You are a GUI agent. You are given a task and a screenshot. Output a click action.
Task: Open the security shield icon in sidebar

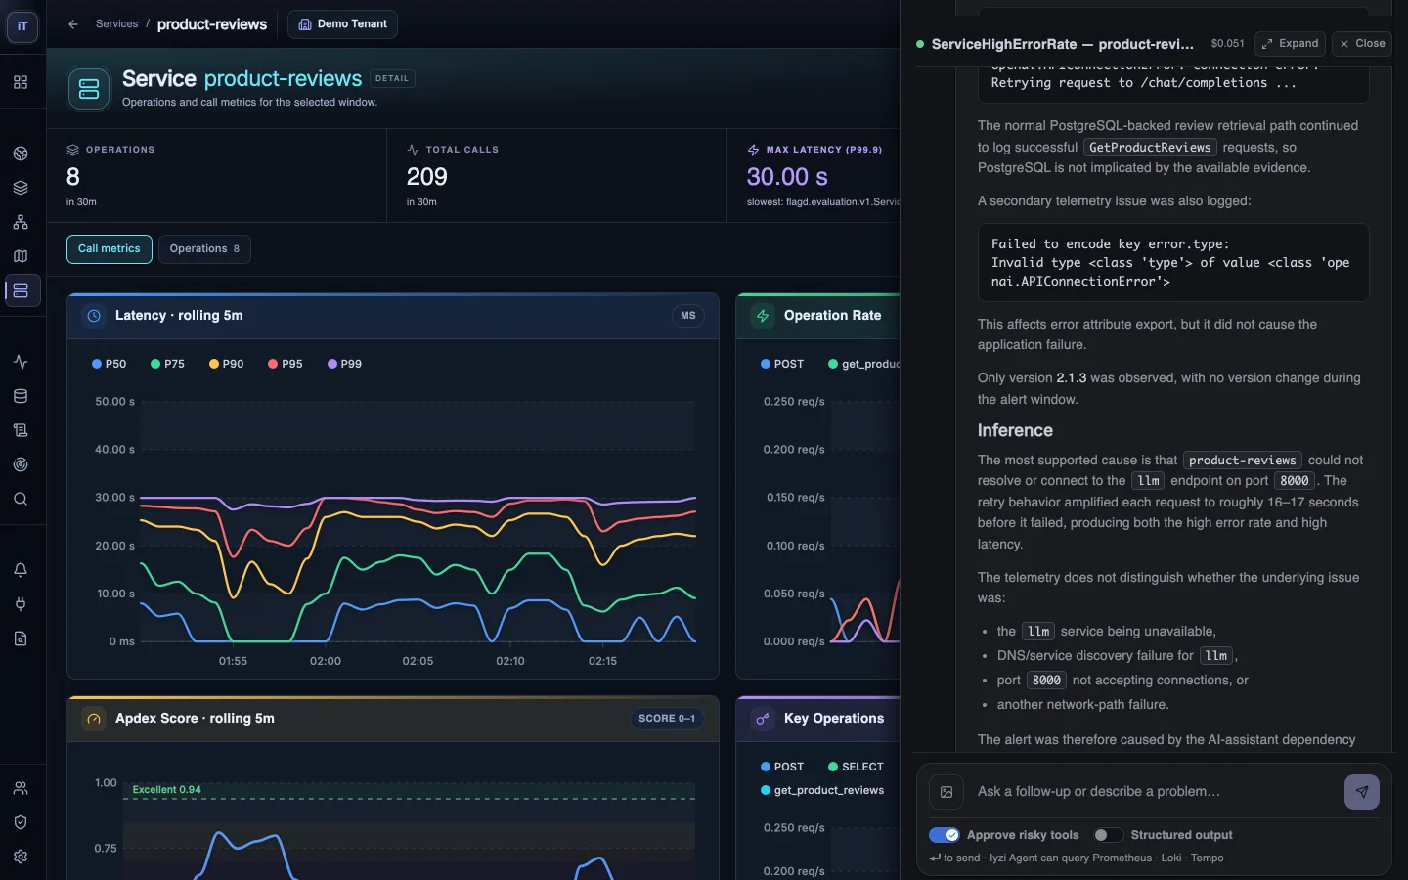[x=21, y=822]
